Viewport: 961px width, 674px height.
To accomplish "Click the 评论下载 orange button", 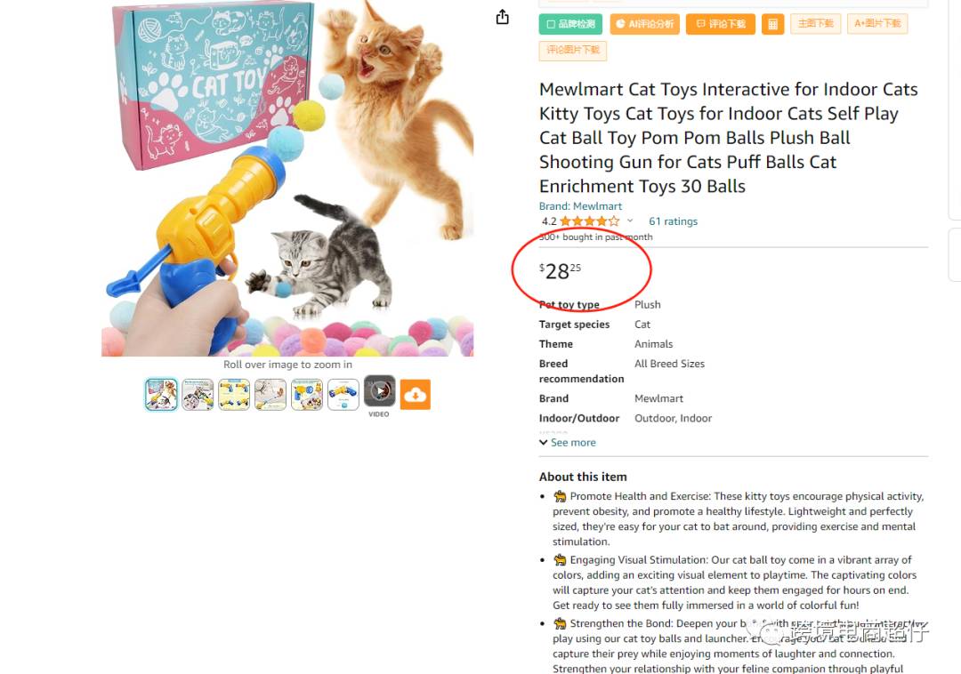I will pyautogui.click(x=721, y=24).
